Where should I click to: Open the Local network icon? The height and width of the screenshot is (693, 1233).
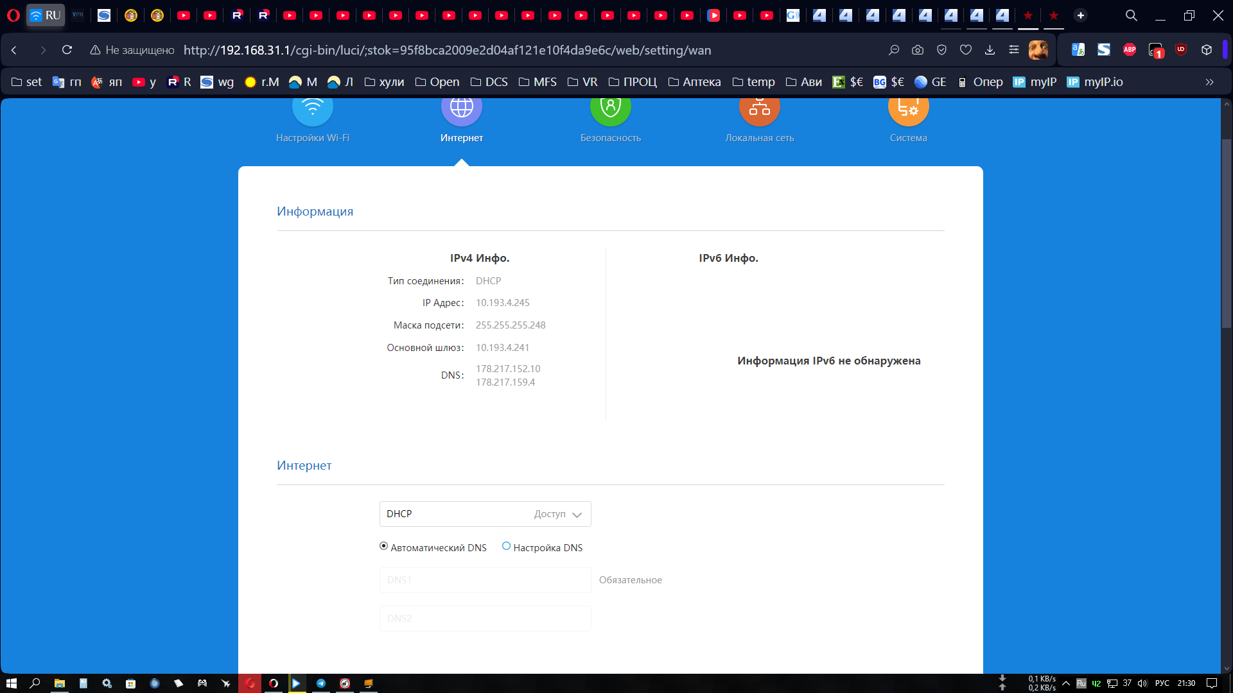click(759, 109)
